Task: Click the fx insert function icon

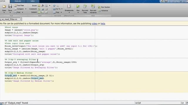Action: [43, 6]
